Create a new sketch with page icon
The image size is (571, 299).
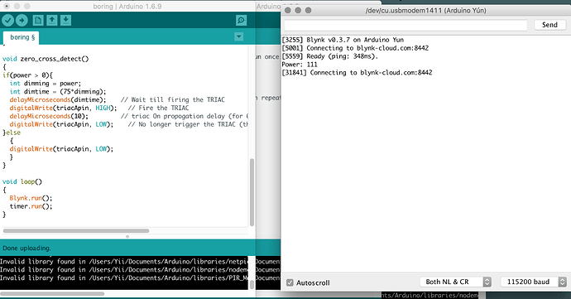point(38,21)
